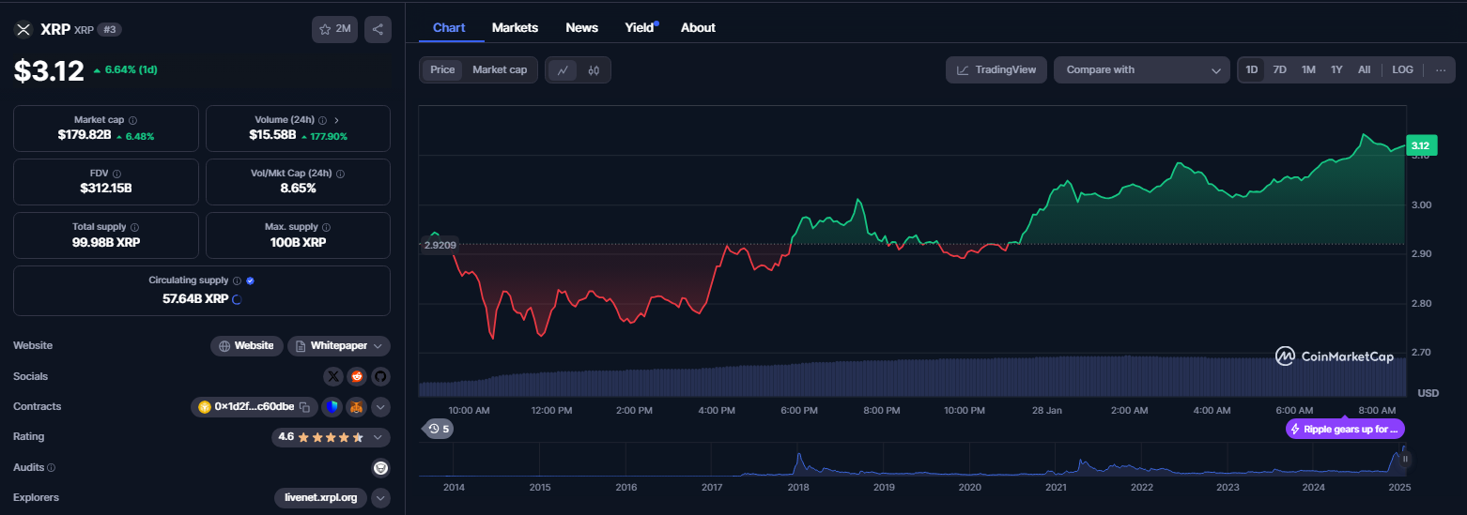Switch to the Yield tab
Image resolution: width=1467 pixels, height=515 pixels.
pyautogui.click(x=641, y=27)
